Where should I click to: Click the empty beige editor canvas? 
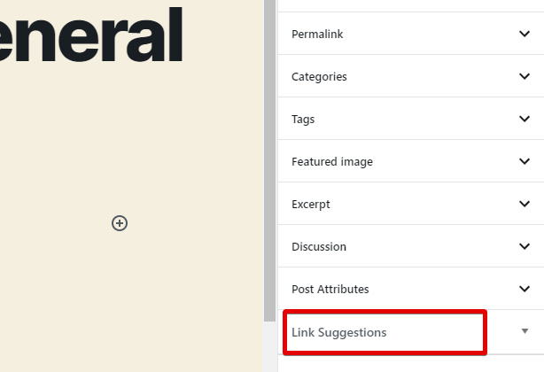click(x=133, y=292)
